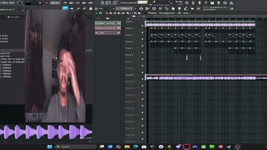
Task: Select the Delete tool in playlist
Action: tap(115, 13)
